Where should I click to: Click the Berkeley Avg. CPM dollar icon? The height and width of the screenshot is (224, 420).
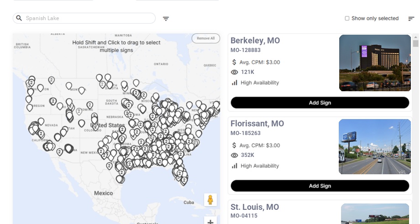pyautogui.click(x=234, y=62)
